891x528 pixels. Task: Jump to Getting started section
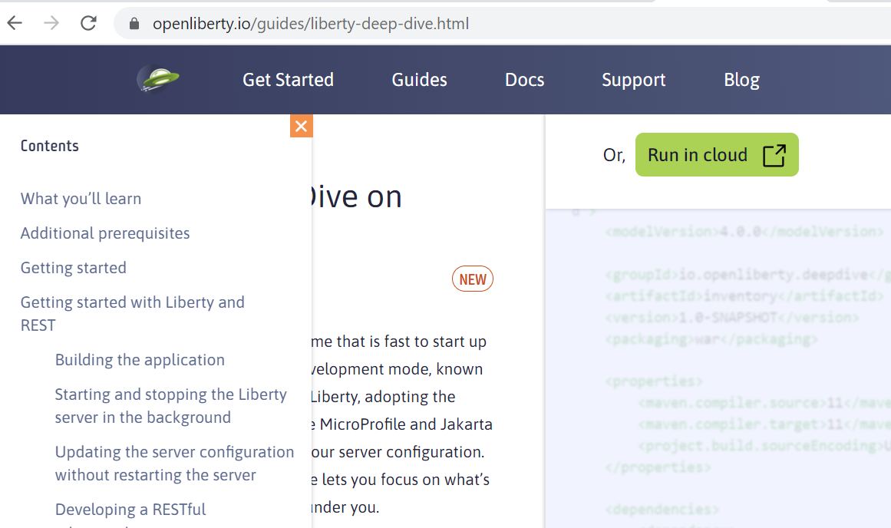(x=74, y=268)
